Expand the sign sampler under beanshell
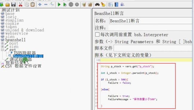194x110 pixels. tap(2, 46)
